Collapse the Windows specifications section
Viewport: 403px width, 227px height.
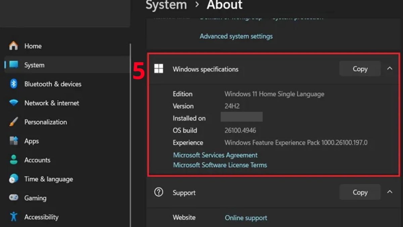[390, 68]
